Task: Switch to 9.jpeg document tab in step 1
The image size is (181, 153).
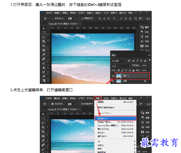Action: [x=63, y=24]
